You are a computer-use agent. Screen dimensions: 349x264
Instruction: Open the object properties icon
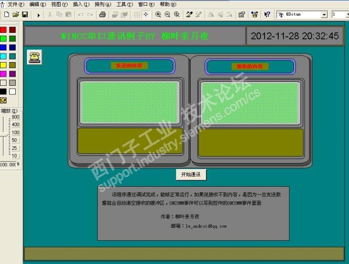[242, 15]
